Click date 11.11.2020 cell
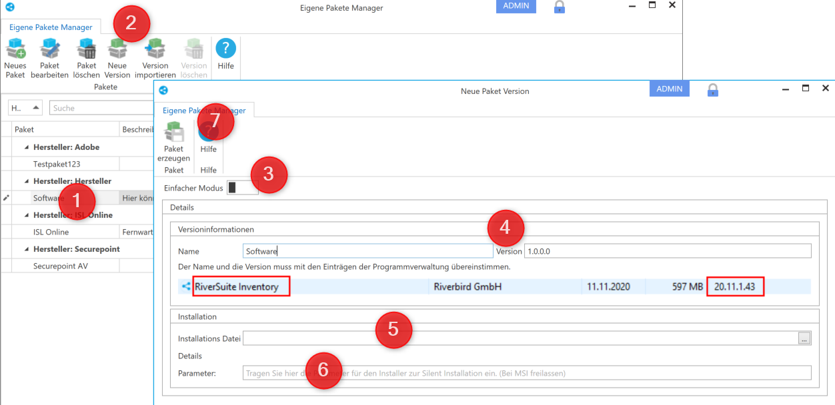This screenshot has width=835, height=405. tap(608, 287)
